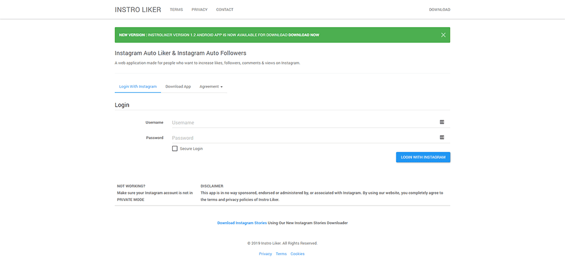Image resolution: width=565 pixels, height=279 pixels.
Task: Click DOWNLOAD in the top-right navigation
Action: pos(440,10)
